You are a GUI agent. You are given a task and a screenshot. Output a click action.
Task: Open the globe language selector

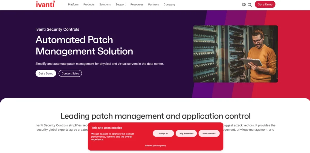pyautogui.click(x=244, y=5)
